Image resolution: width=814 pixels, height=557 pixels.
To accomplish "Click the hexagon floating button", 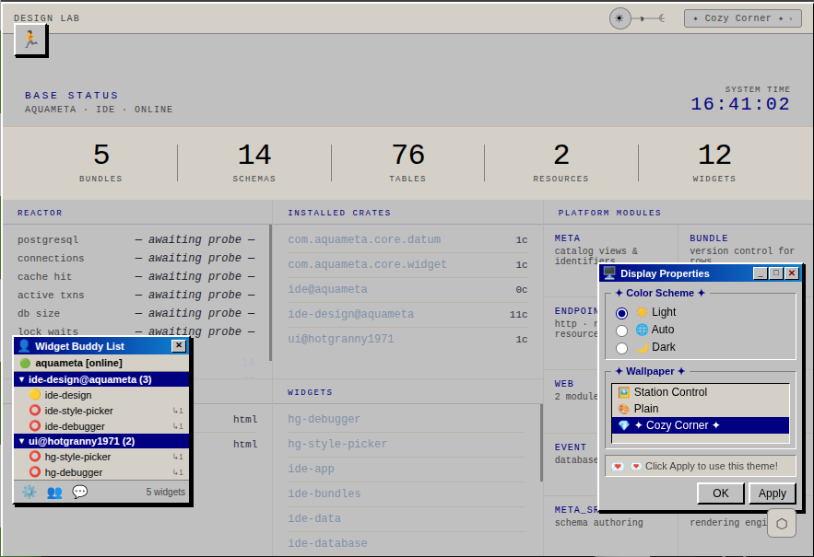I will coord(782,524).
